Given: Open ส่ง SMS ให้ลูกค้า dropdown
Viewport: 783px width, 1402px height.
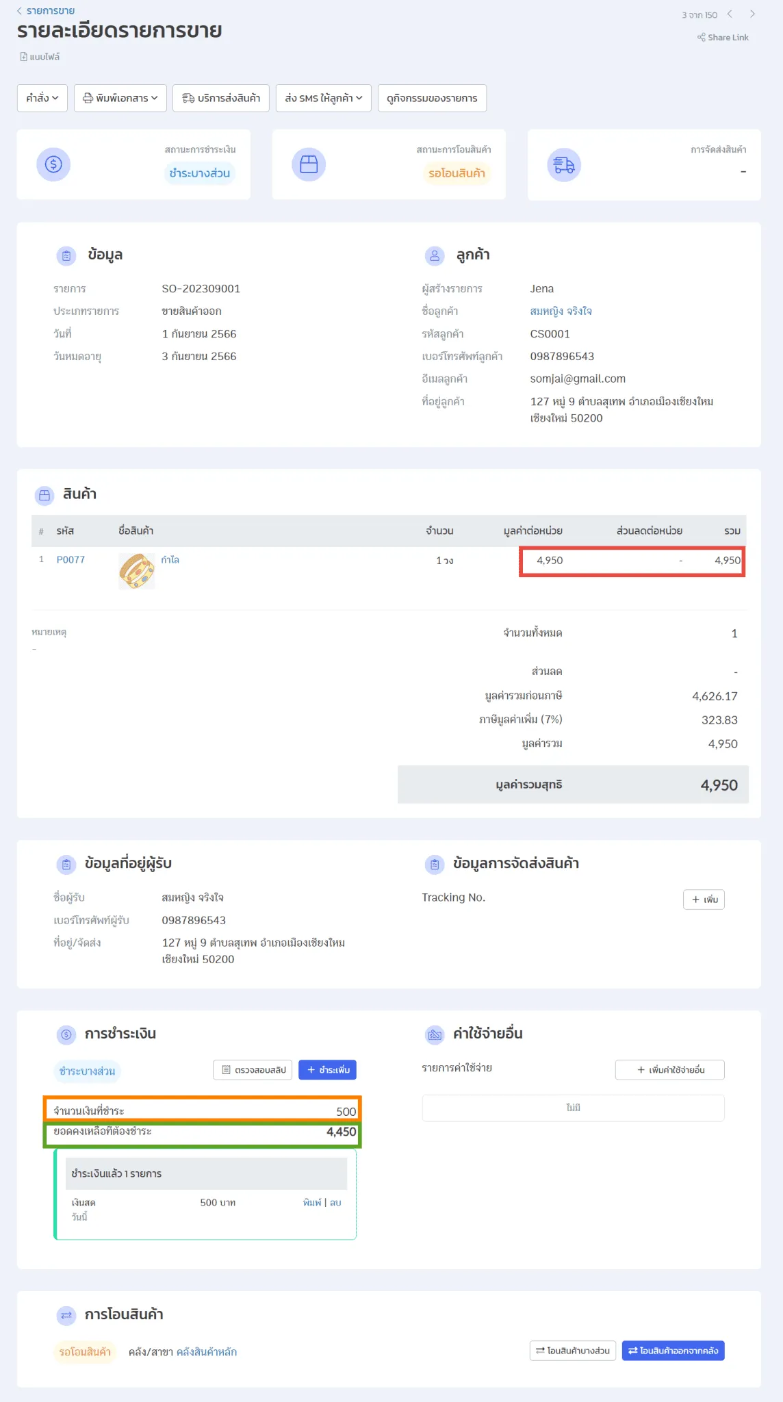Looking at the screenshot, I should [324, 98].
